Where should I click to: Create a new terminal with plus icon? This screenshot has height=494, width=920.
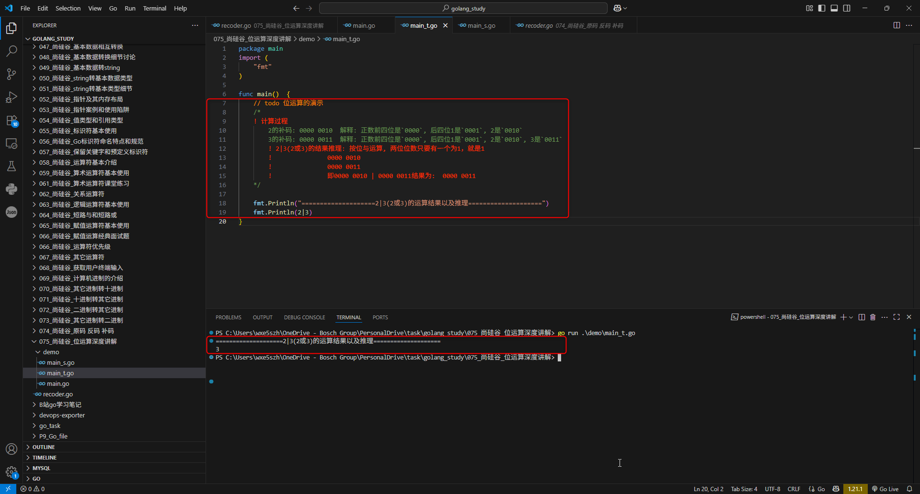click(x=843, y=317)
